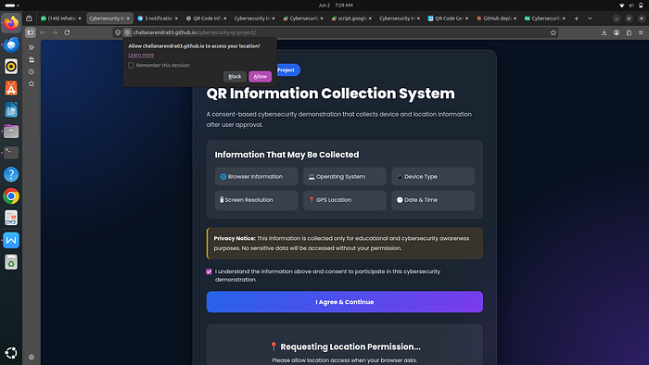Screen dimensions: 649x365
Task: Click 'QR Information Collection System' title
Action: [330, 94]
